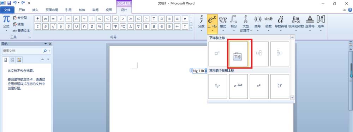Insert the common x² script
Screen dimensions: 353x132
click(x=259, y=86)
